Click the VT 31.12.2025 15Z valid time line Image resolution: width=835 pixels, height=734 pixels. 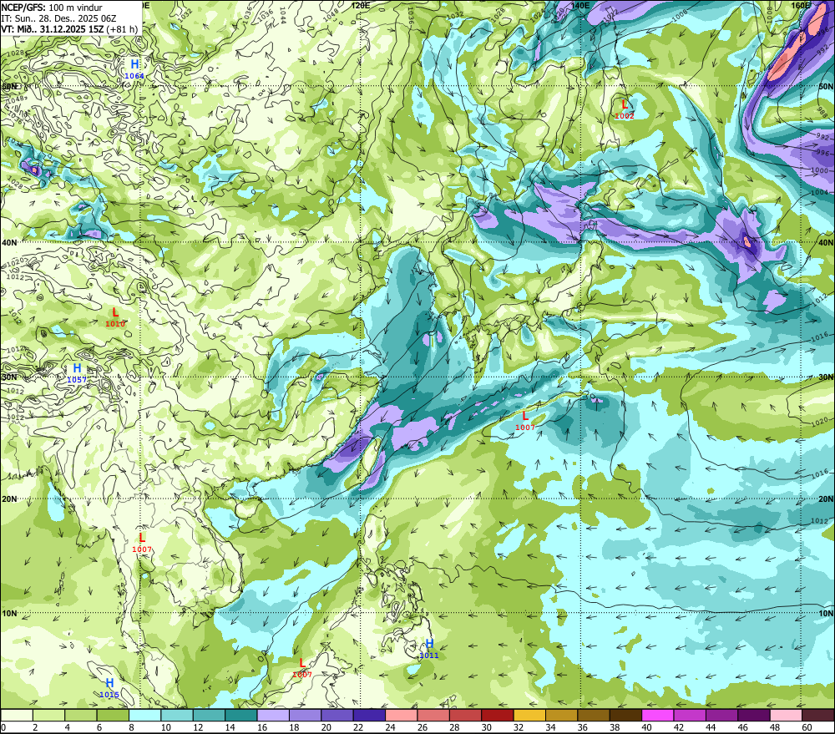(69, 29)
